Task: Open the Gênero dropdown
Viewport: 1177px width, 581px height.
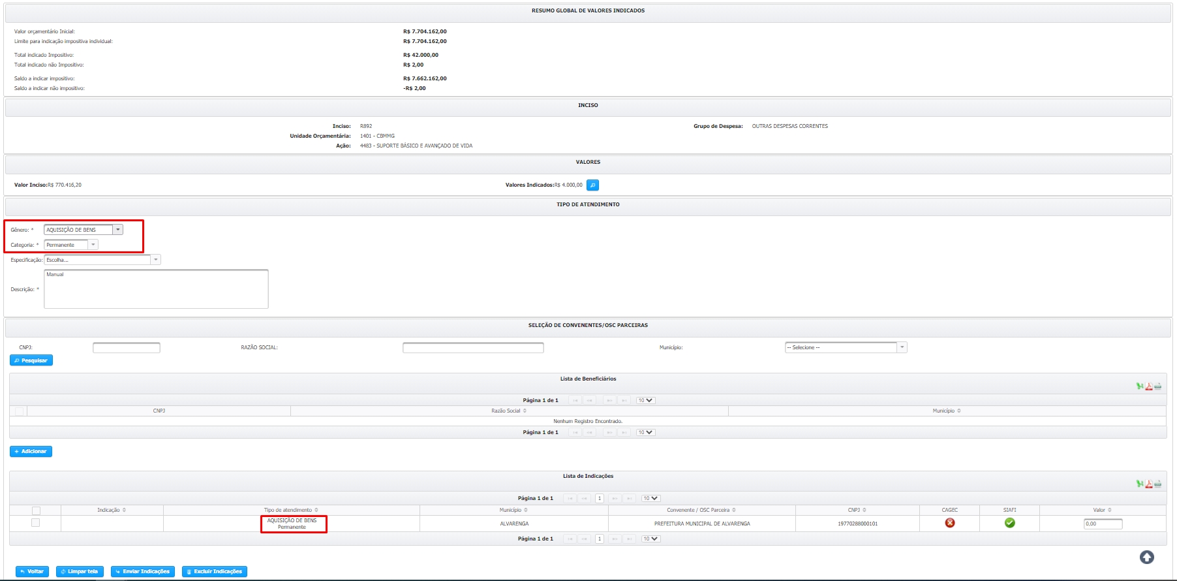Action: [x=117, y=230]
